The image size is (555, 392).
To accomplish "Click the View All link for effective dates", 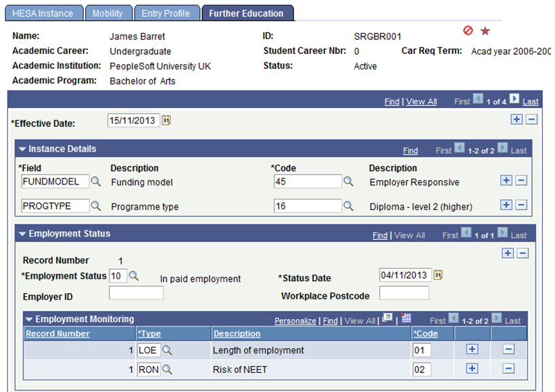I will [421, 101].
